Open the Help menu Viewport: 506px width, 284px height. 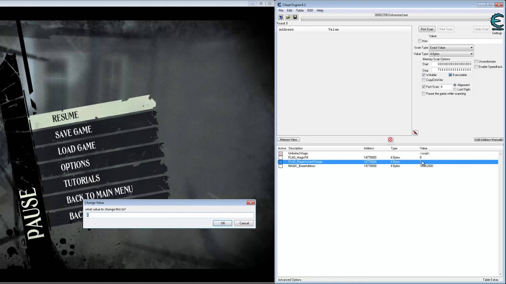(320, 11)
